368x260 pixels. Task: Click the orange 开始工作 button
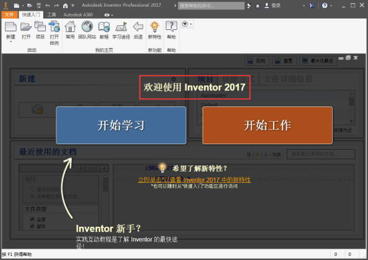(268, 126)
